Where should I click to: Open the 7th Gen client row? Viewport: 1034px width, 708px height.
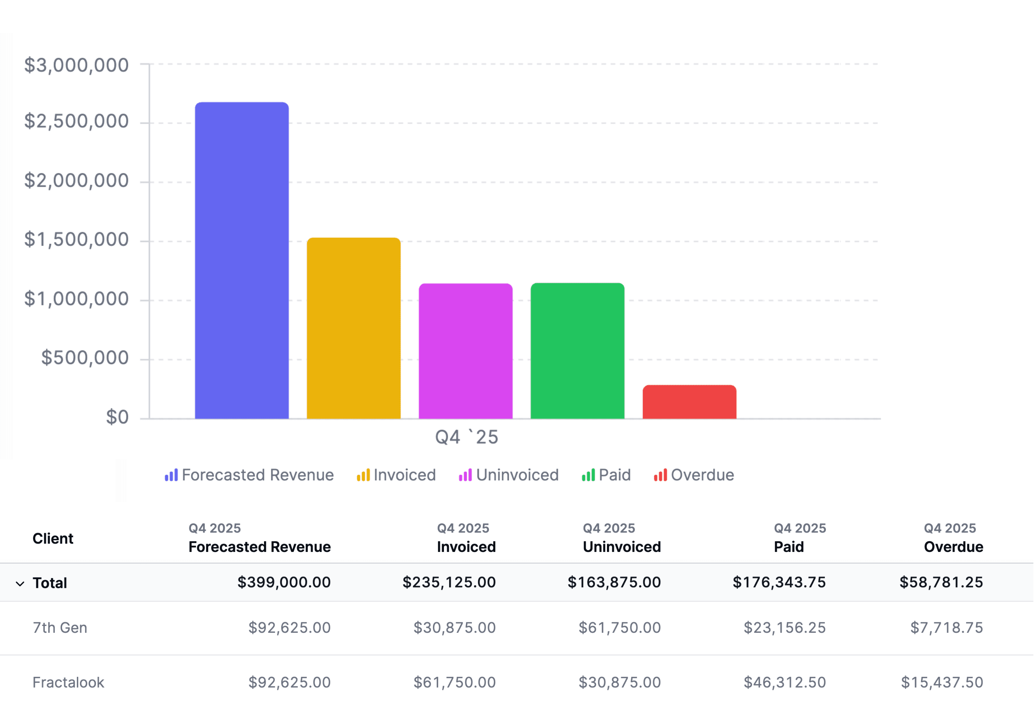(x=60, y=628)
